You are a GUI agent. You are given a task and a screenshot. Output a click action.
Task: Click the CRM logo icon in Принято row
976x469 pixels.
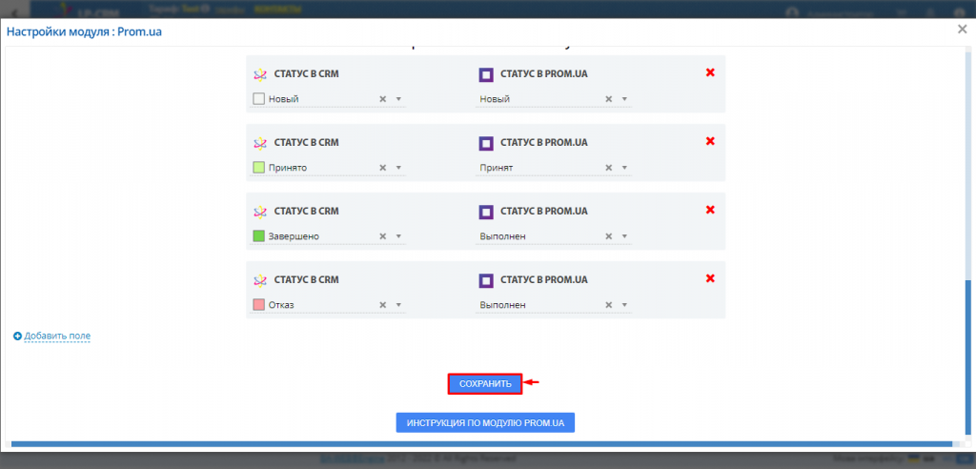260,143
